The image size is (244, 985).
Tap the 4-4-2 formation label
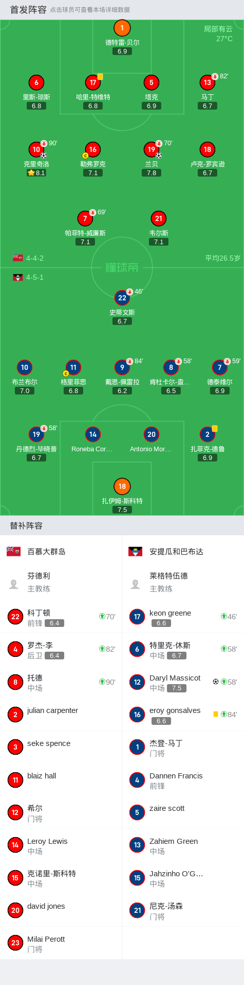coord(35,258)
